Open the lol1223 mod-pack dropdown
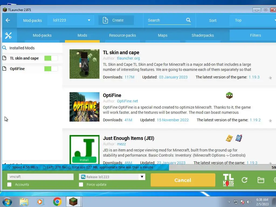 tap(71, 20)
